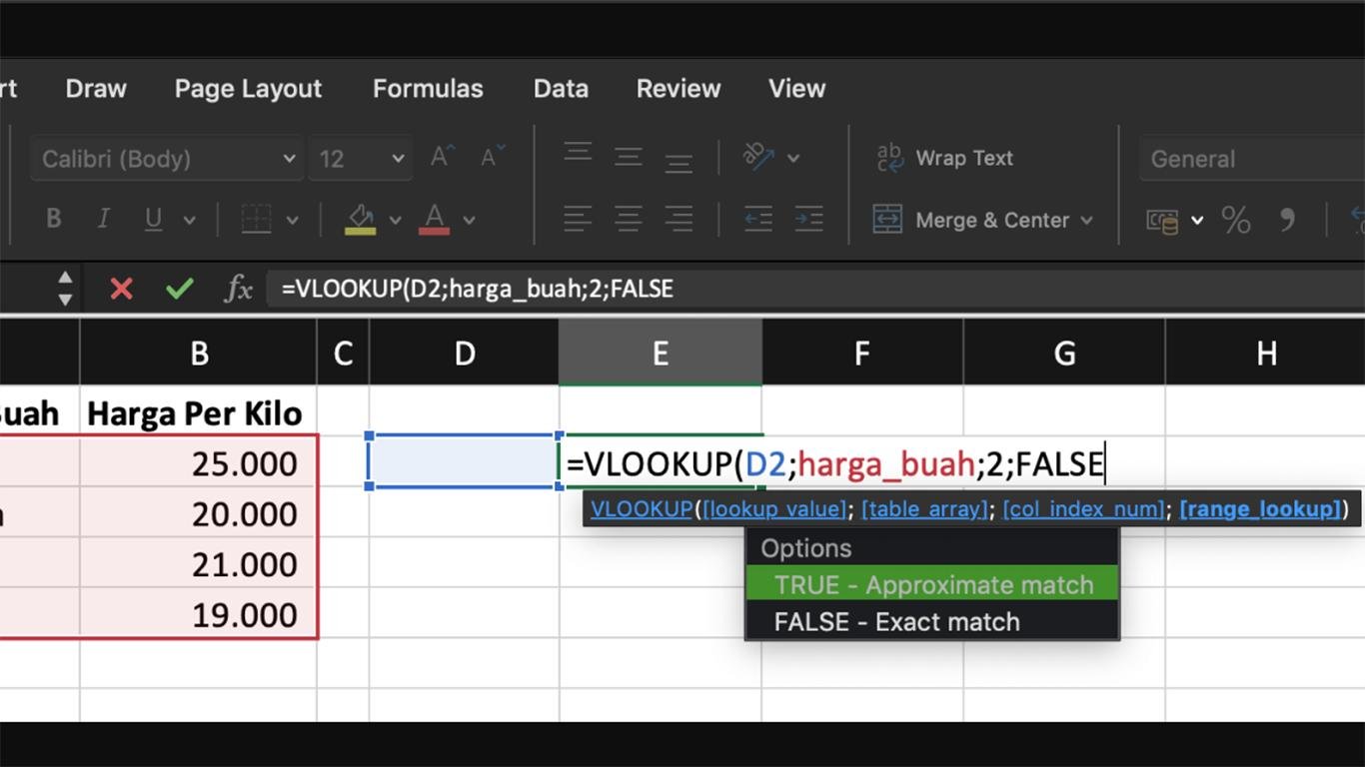The width and height of the screenshot is (1365, 767).
Task: Choose FALSE - Exact match option
Action: (896, 621)
